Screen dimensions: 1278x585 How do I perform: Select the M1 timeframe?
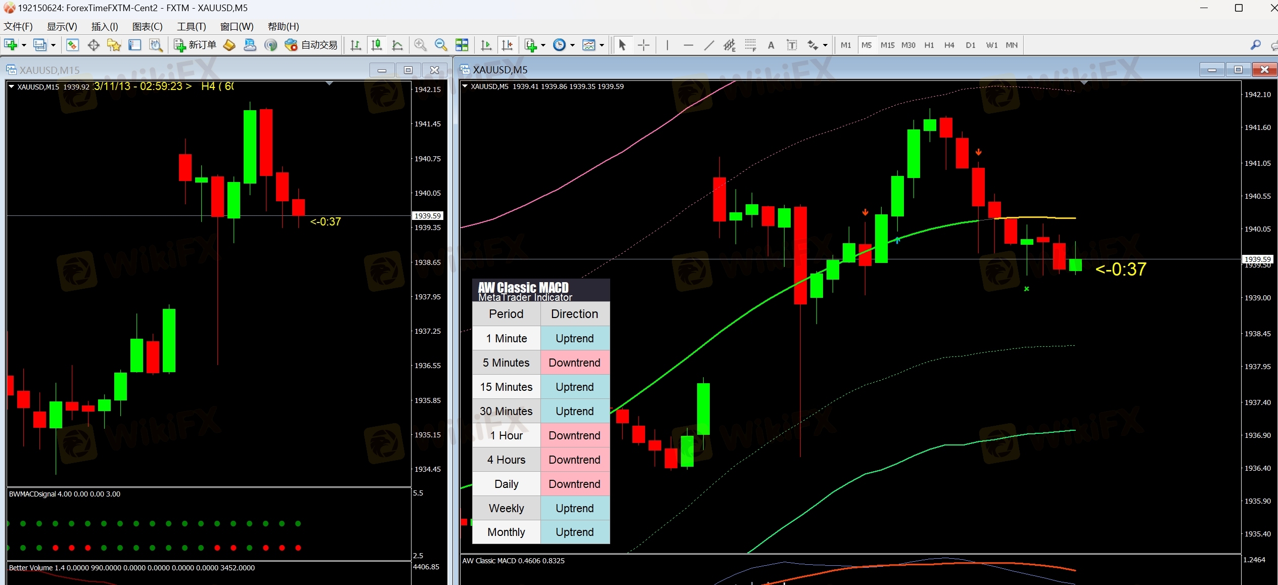[846, 45]
